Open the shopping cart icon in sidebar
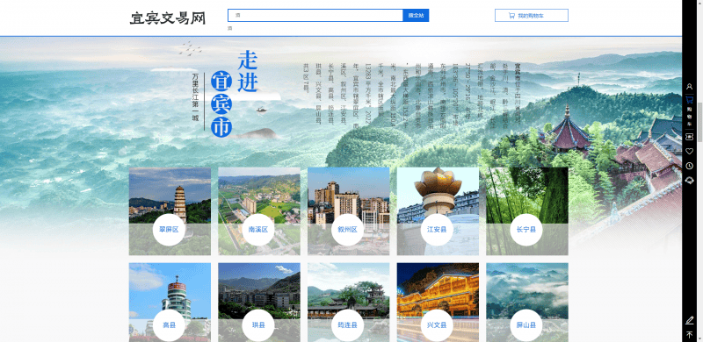Image resolution: width=703 pixels, height=342 pixels. 689,100
